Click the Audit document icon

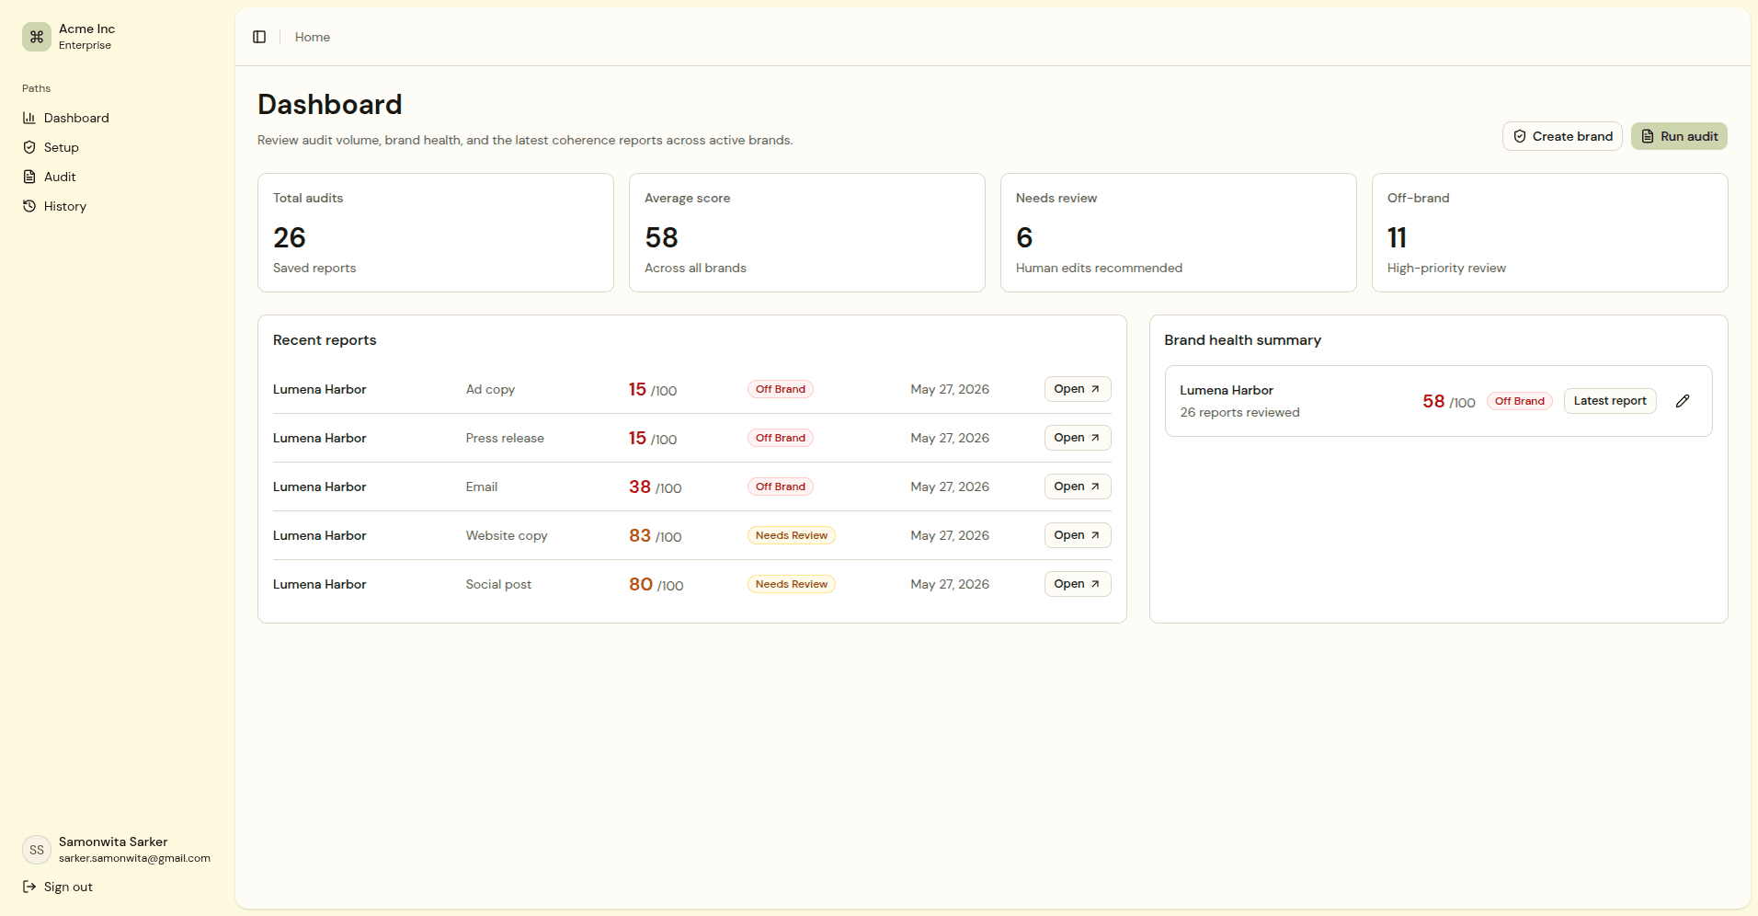tap(29, 177)
